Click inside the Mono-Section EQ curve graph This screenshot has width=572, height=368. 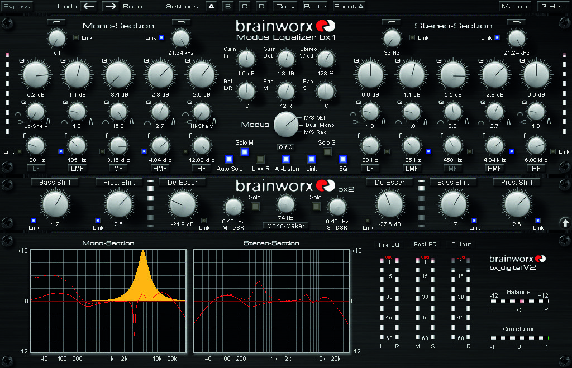108,301
